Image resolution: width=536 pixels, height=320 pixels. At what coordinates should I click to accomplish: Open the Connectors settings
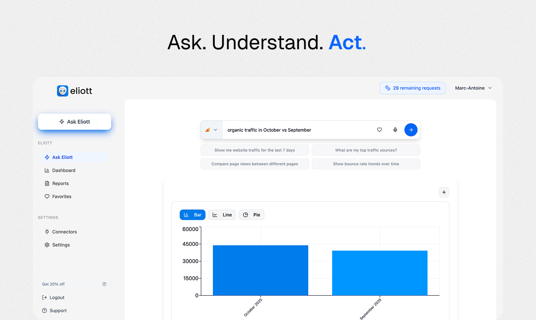(64, 231)
